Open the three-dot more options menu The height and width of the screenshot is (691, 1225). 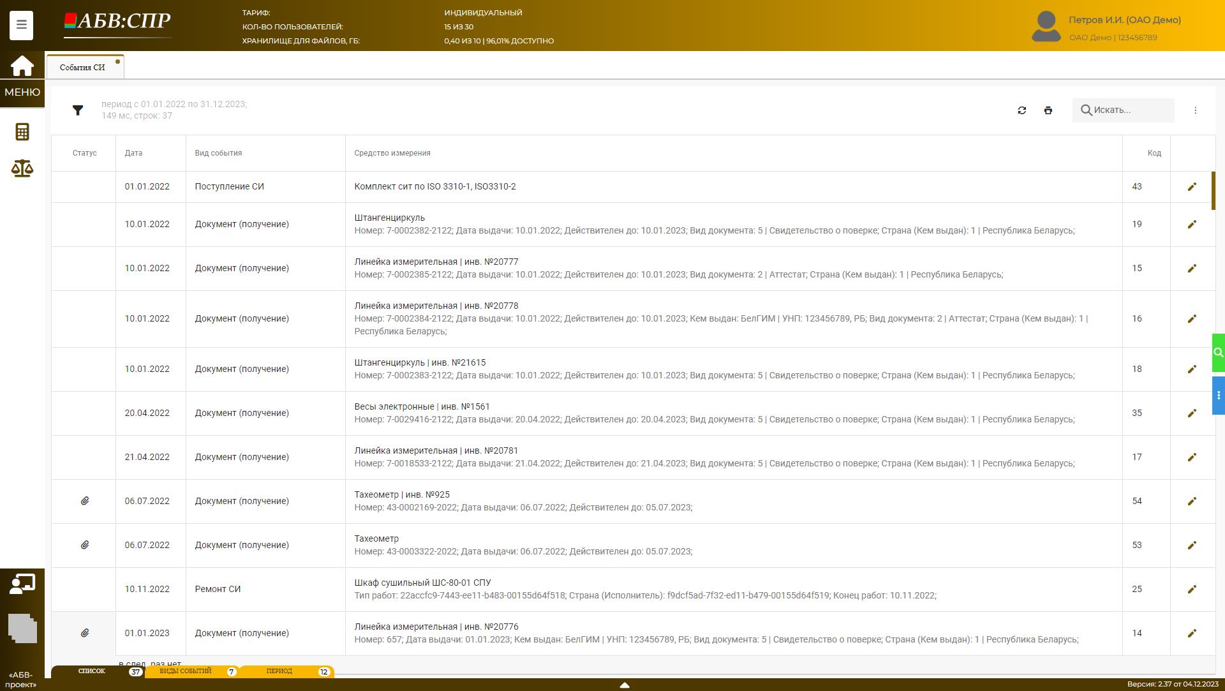[x=1195, y=110]
